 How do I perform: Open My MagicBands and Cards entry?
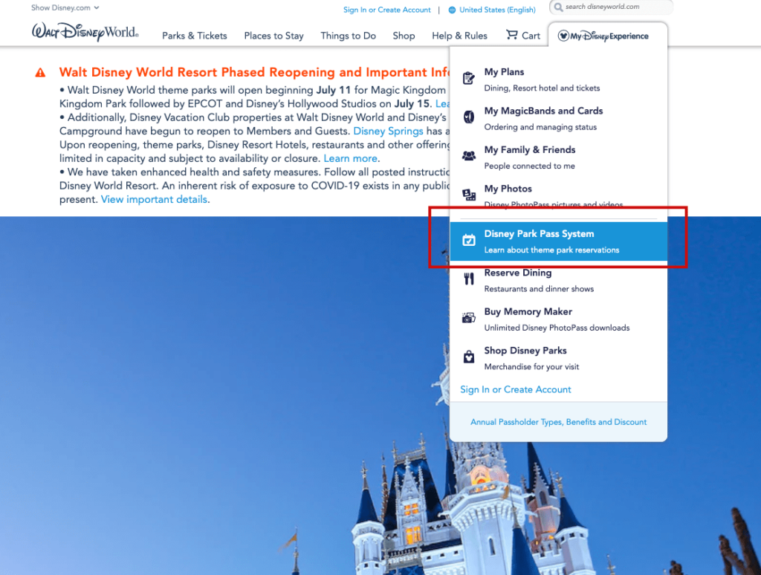tap(558, 118)
